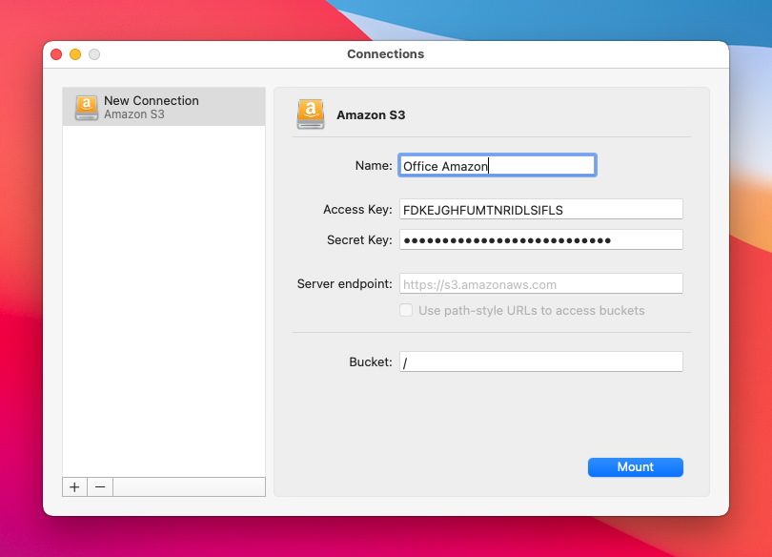
Task: Click the Bucket input field
Action: [541, 362]
